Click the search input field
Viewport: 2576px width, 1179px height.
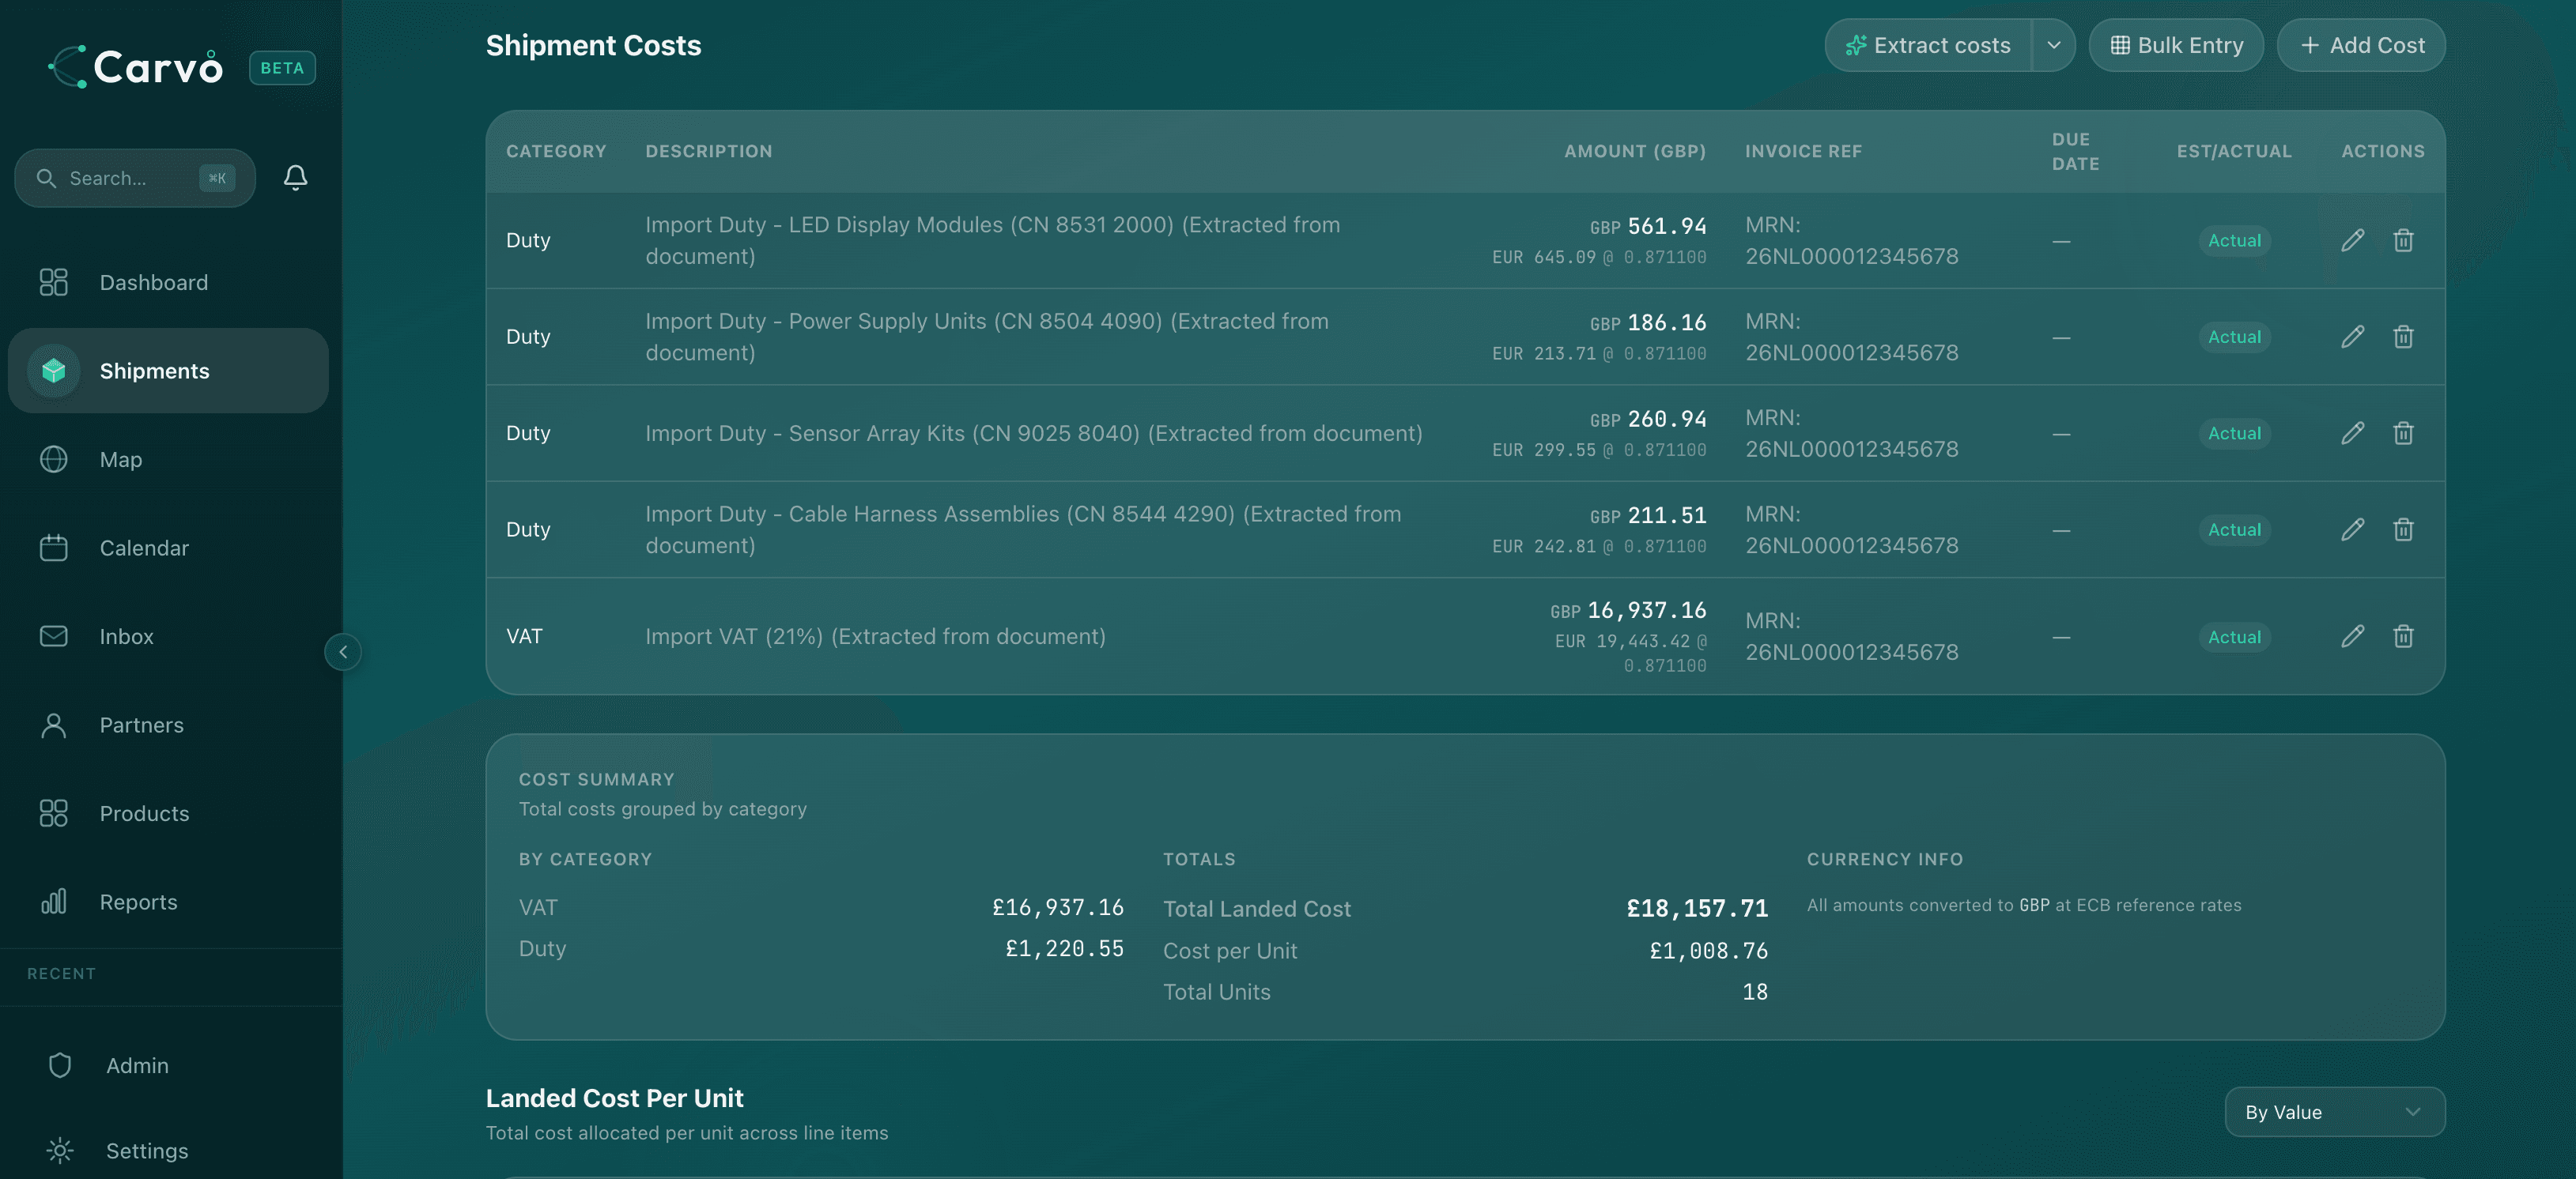(134, 178)
